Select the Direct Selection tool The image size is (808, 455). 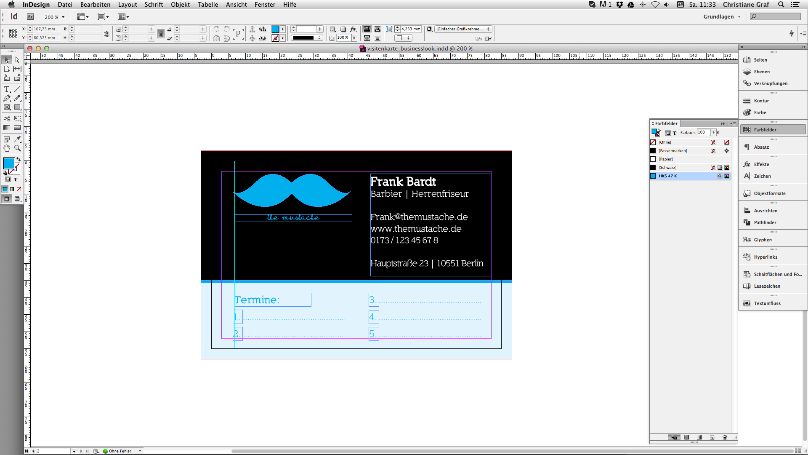17,60
